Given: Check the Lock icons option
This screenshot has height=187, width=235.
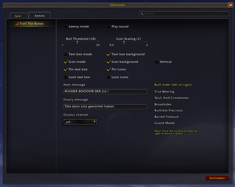Looking at the screenshot, I should 109,77.
